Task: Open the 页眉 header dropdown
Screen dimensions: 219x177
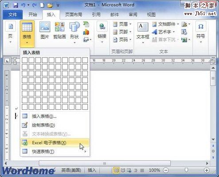Action: 122,24
